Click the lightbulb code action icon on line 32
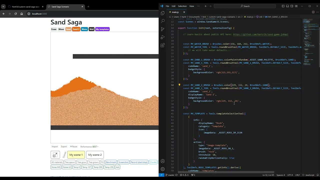 (179, 85)
